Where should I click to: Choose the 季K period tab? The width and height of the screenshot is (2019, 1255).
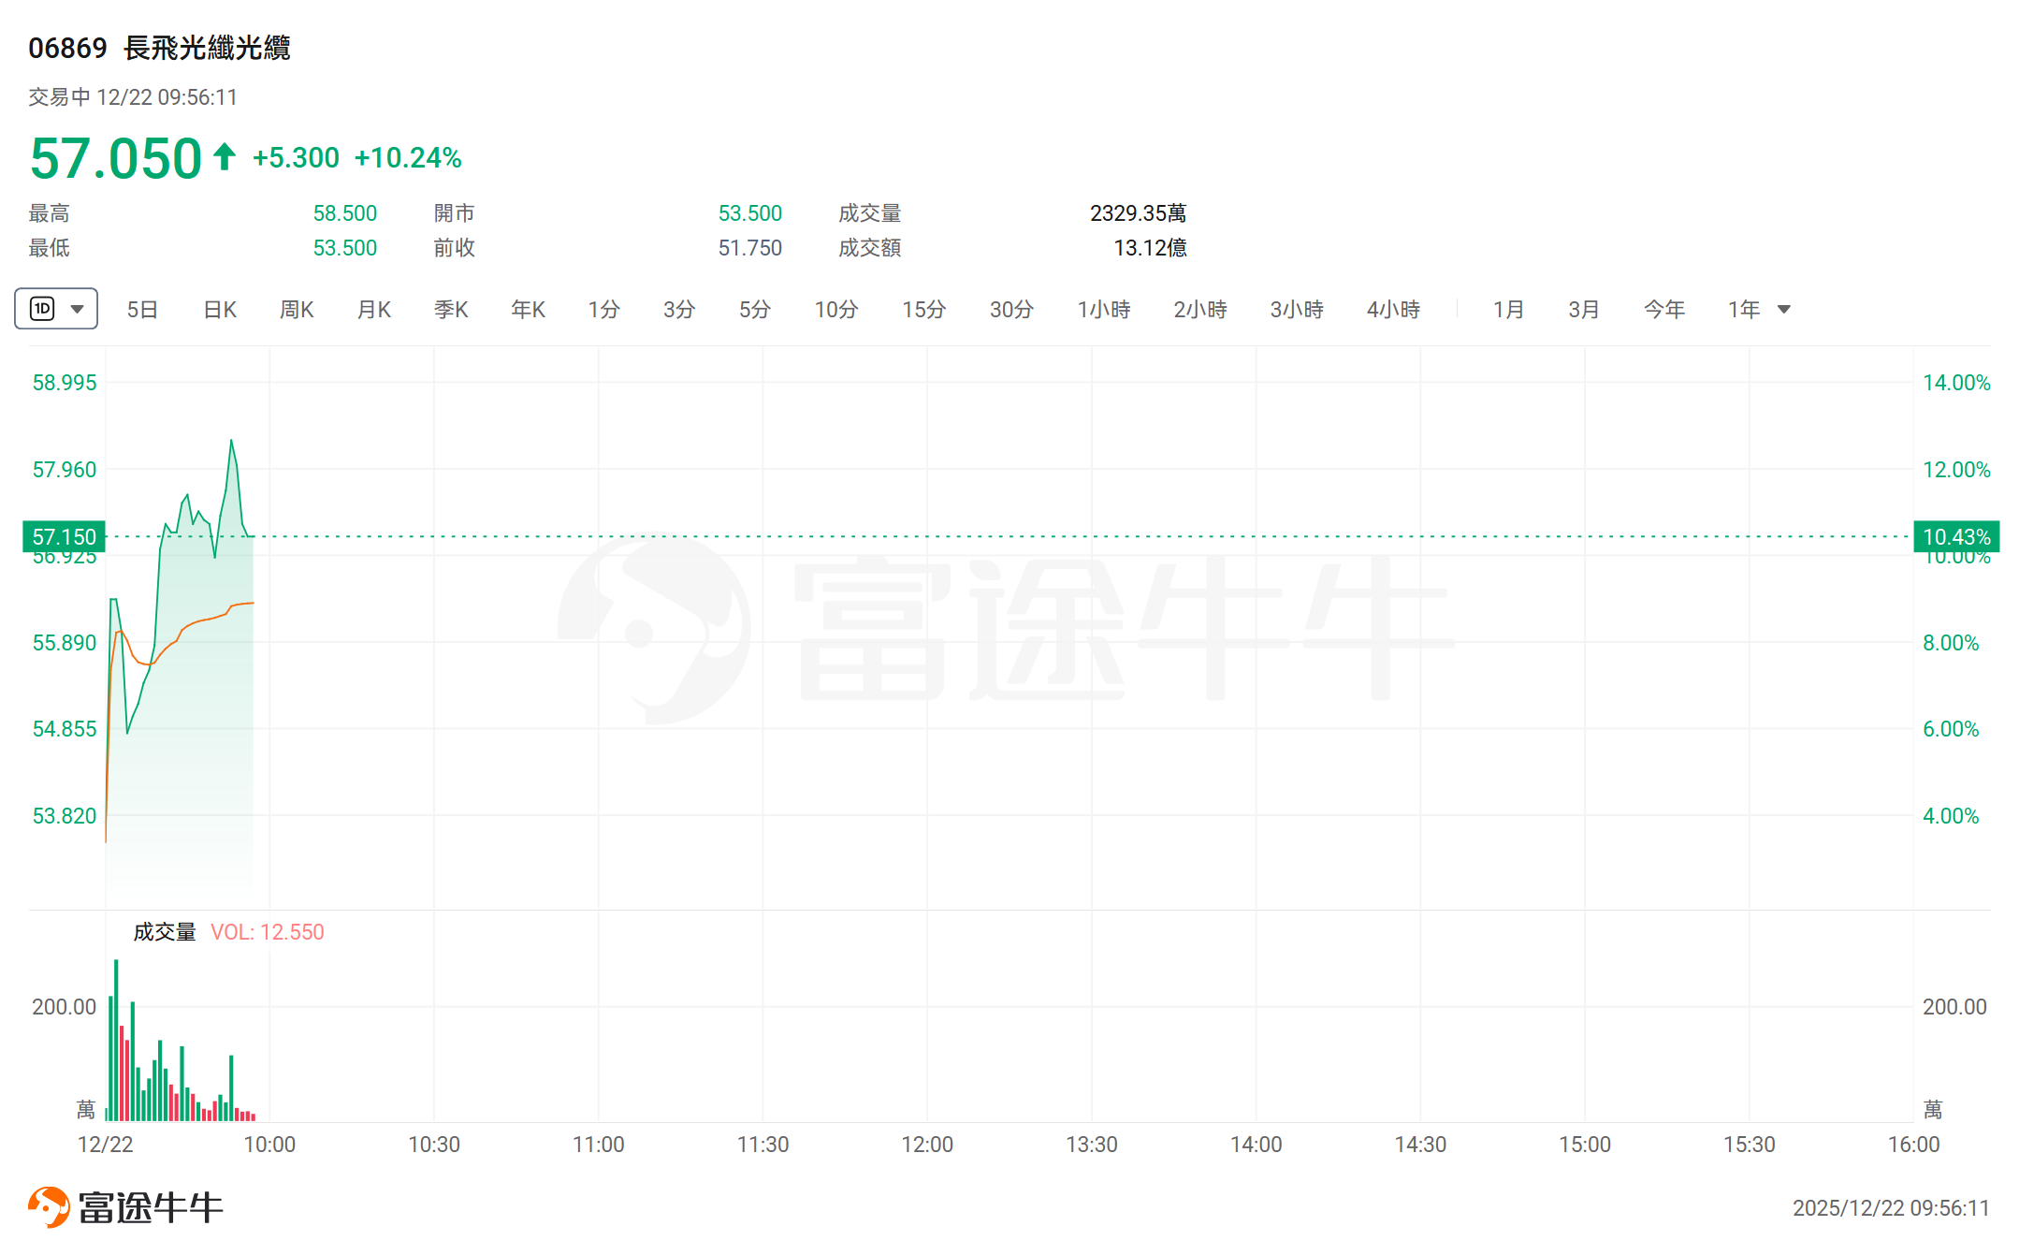[x=451, y=310]
